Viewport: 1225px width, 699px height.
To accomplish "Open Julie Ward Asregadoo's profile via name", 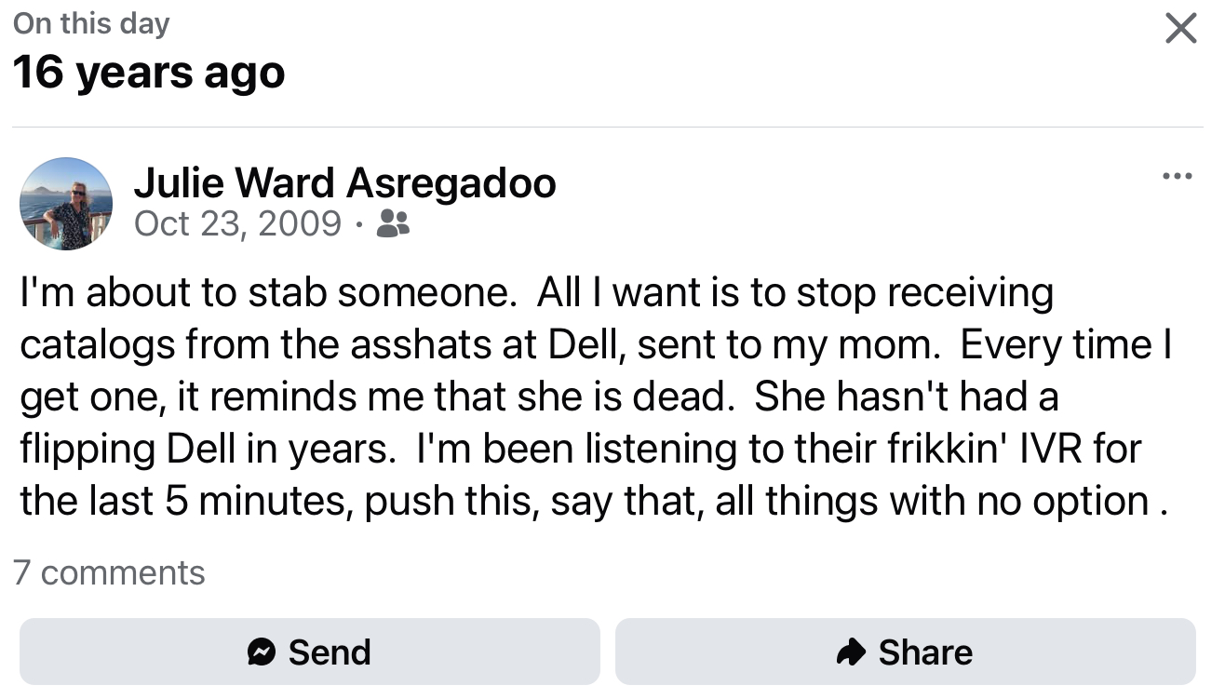I will click(344, 182).
